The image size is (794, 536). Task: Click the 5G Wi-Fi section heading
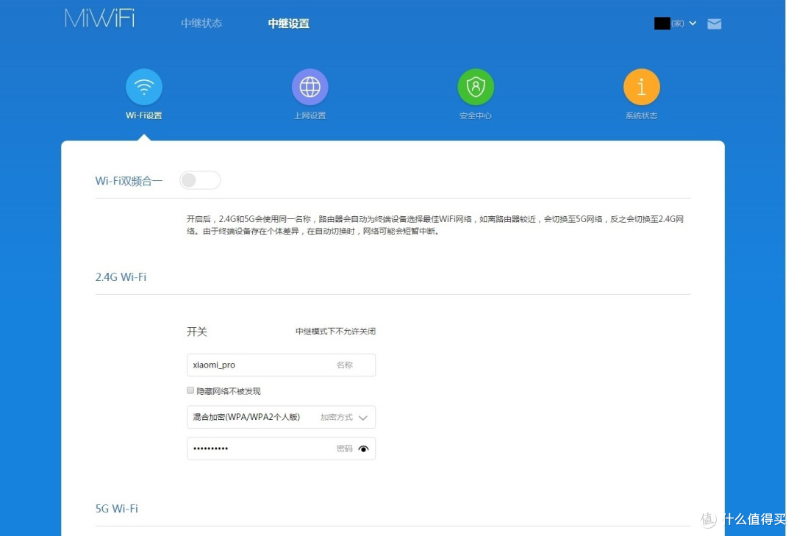coord(117,509)
